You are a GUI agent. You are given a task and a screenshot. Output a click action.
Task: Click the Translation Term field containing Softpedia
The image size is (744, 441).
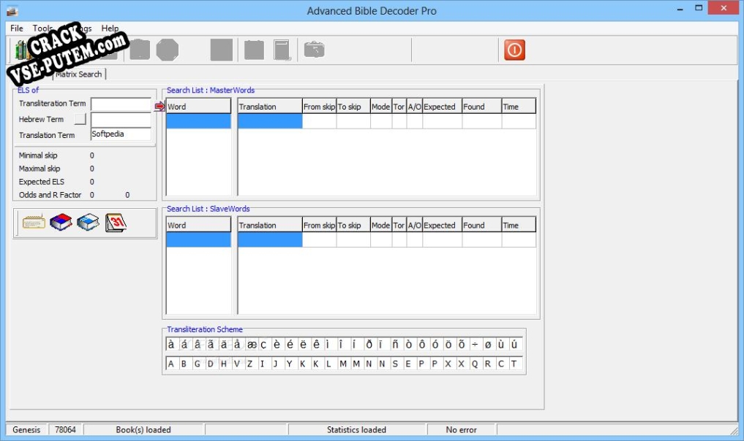point(121,134)
